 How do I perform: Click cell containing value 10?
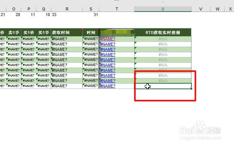pos(44,15)
